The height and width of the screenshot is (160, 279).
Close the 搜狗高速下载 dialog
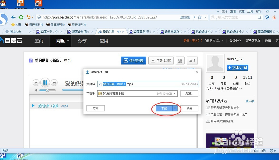point(197,72)
